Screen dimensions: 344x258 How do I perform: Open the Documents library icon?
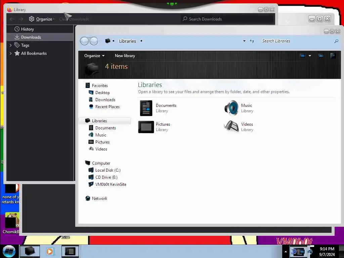[x=146, y=108]
